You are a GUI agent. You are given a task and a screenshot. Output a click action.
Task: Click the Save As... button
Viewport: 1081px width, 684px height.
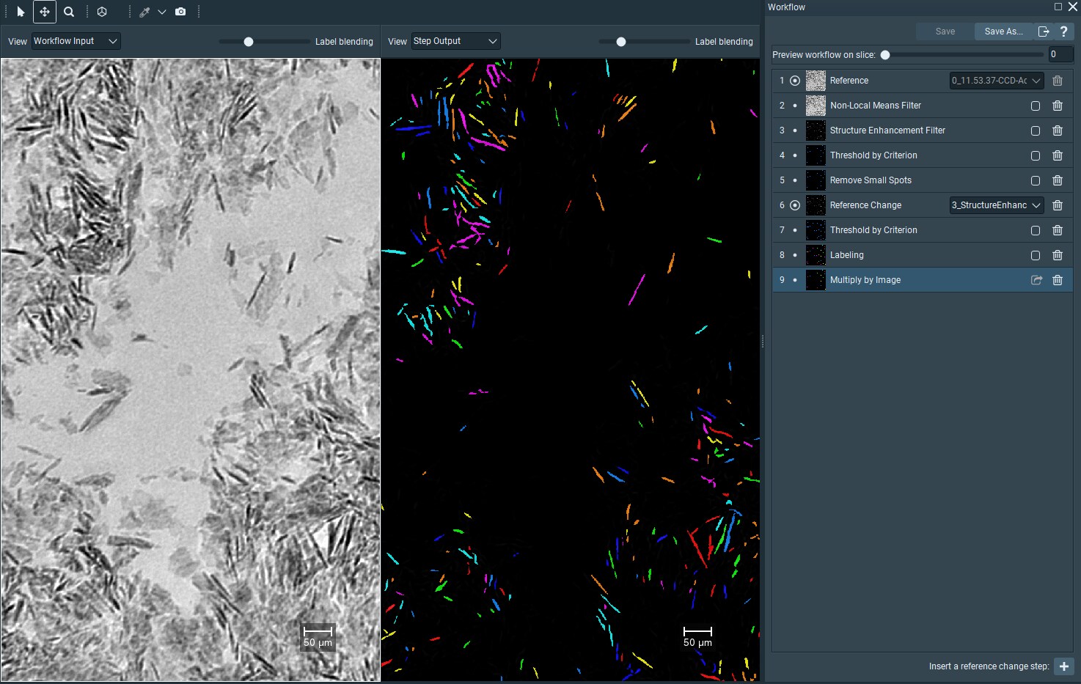point(1003,32)
